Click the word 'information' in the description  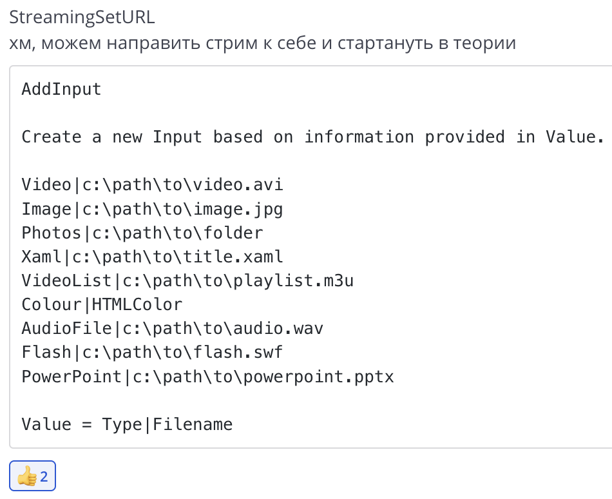359,137
